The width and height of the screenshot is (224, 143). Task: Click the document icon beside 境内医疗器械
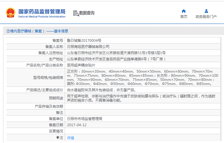[8, 31]
